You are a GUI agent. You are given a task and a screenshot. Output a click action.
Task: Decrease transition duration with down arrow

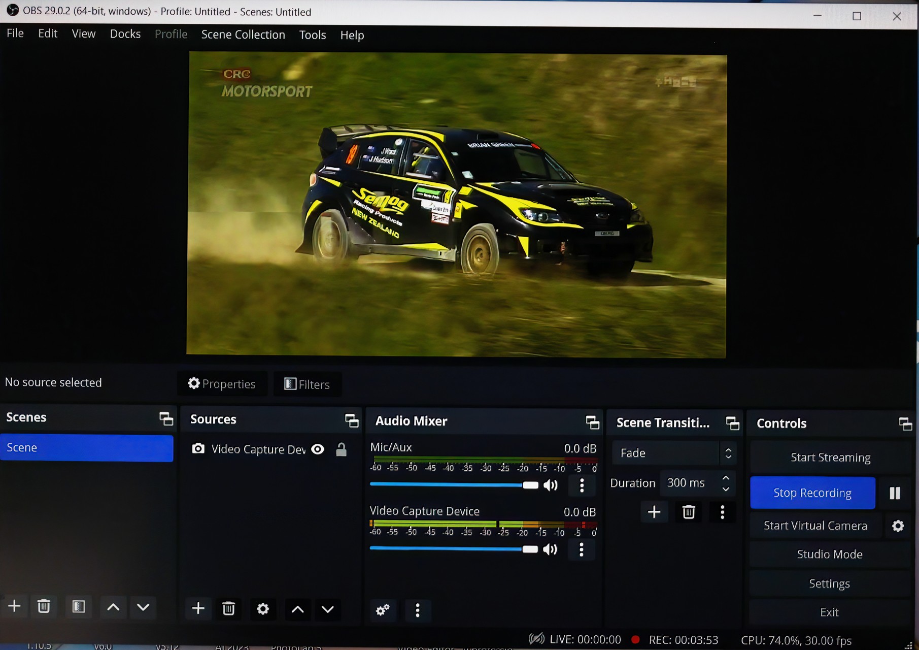click(726, 489)
